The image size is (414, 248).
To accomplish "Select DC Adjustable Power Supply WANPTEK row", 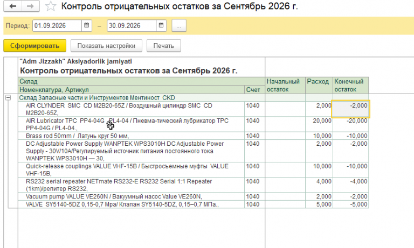I will (x=131, y=151).
